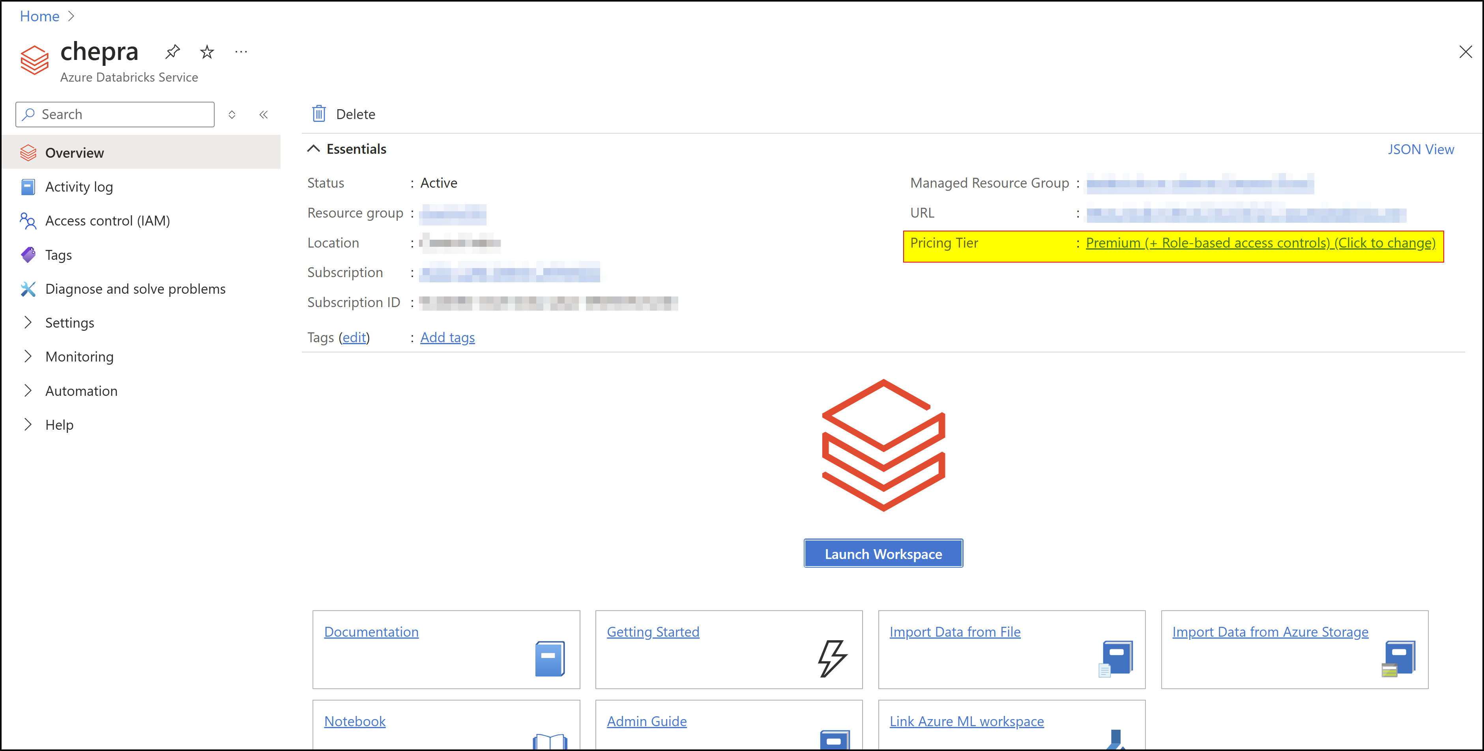The height and width of the screenshot is (751, 1484).
Task: Click inside the sidebar search field
Action: coord(115,114)
